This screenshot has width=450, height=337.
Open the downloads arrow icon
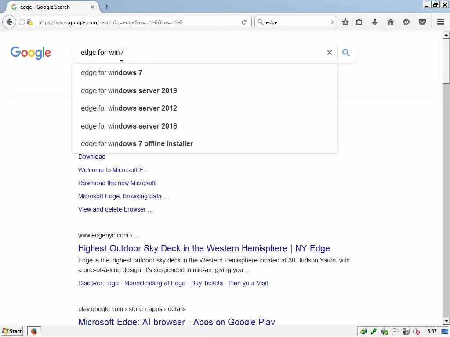click(375, 22)
